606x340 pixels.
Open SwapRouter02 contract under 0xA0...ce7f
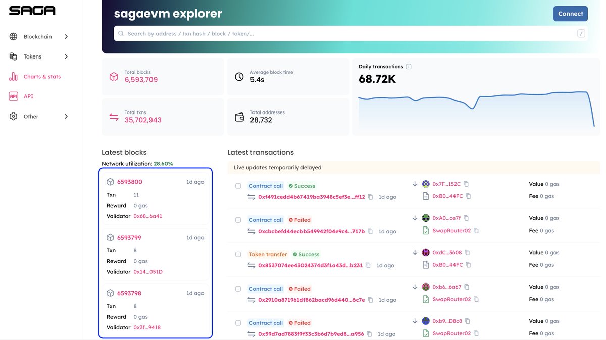tap(451, 231)
